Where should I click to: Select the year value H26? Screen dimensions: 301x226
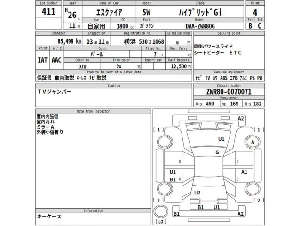(71, 14)
